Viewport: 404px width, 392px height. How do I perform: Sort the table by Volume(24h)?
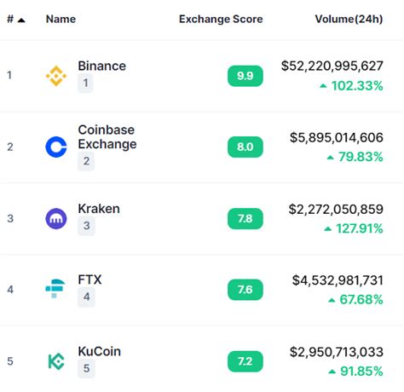tap(349, 19)
